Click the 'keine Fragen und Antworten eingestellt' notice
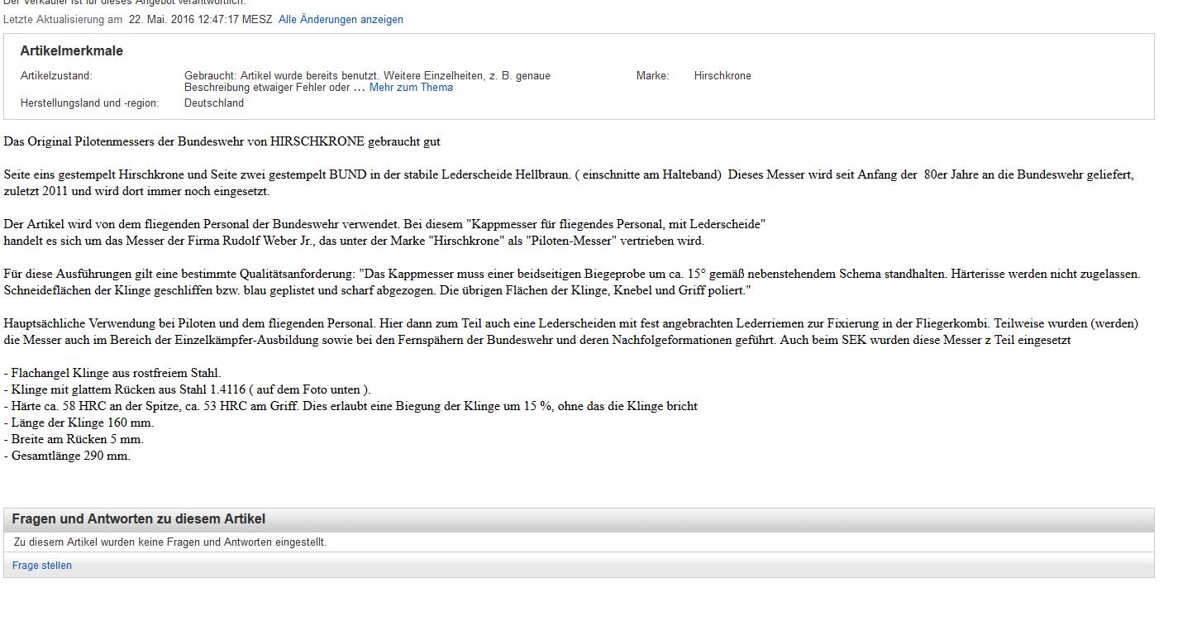 pos(169,542)
